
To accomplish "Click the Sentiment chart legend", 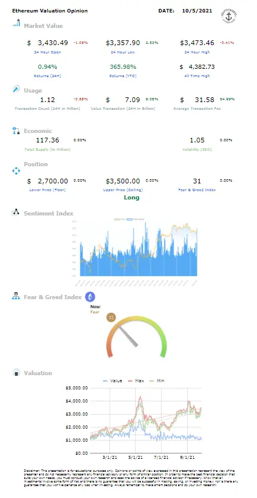I will click(130, 219).
